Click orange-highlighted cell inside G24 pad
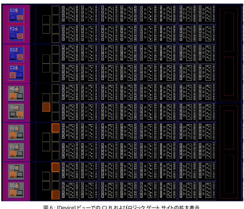The image size is (244, 209). click(x=20, y=114)
